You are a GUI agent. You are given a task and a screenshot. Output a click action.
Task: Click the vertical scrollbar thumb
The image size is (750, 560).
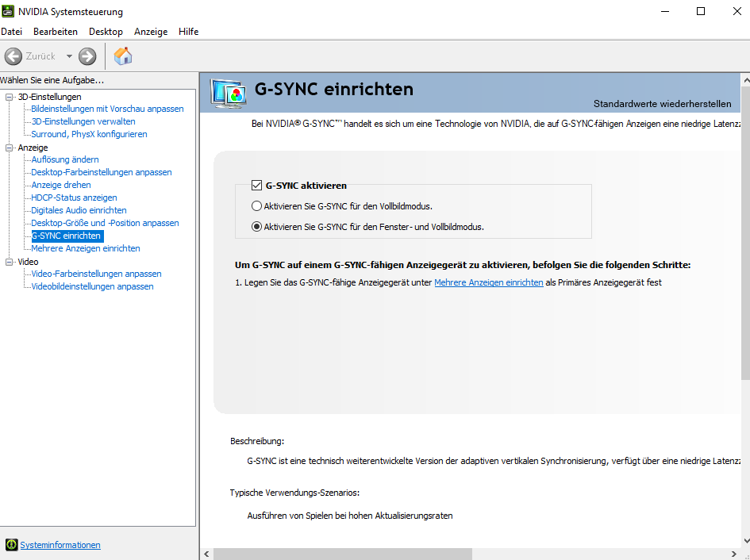(x=746, y=233)
